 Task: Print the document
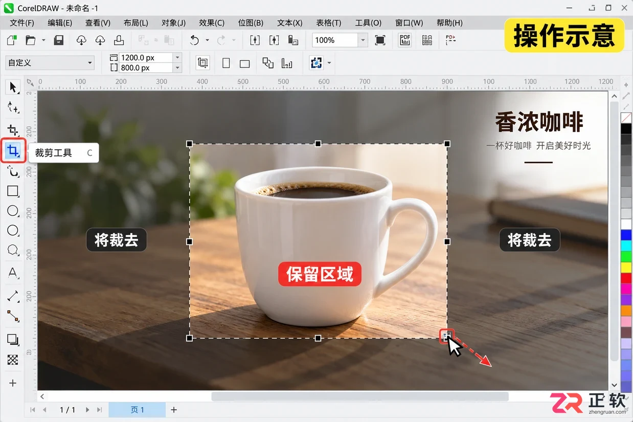(x=119, y=40)
